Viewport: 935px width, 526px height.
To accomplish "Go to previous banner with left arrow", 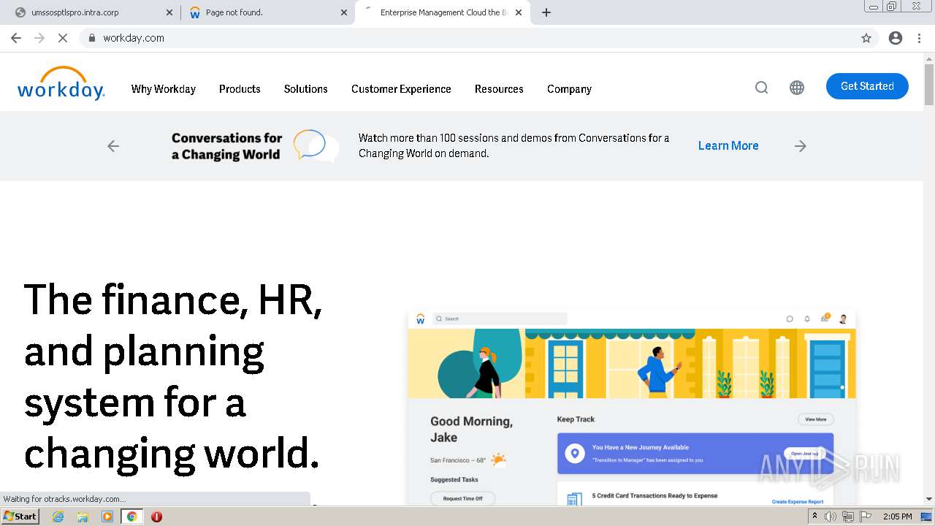I will [113, 146].
